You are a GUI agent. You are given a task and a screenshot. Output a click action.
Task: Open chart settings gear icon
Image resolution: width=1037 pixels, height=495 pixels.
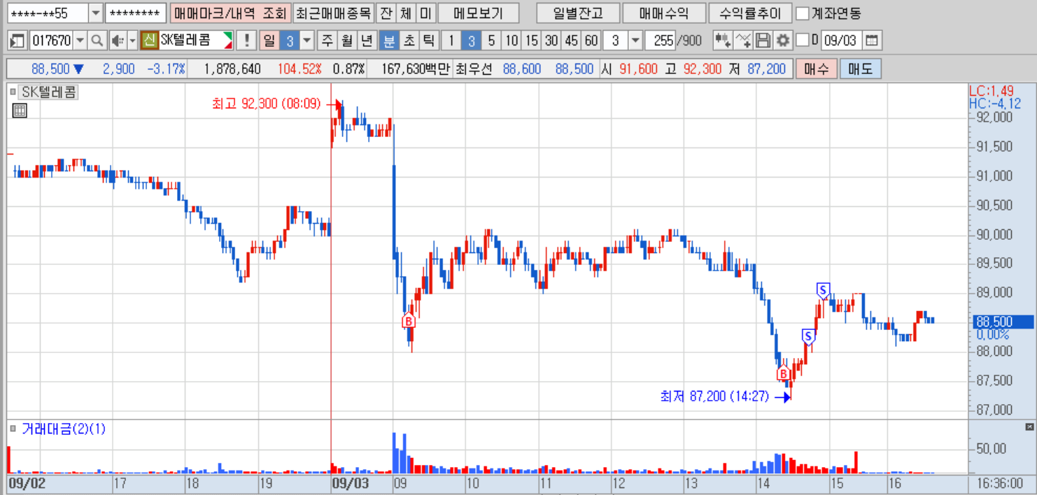click(782, 41)
